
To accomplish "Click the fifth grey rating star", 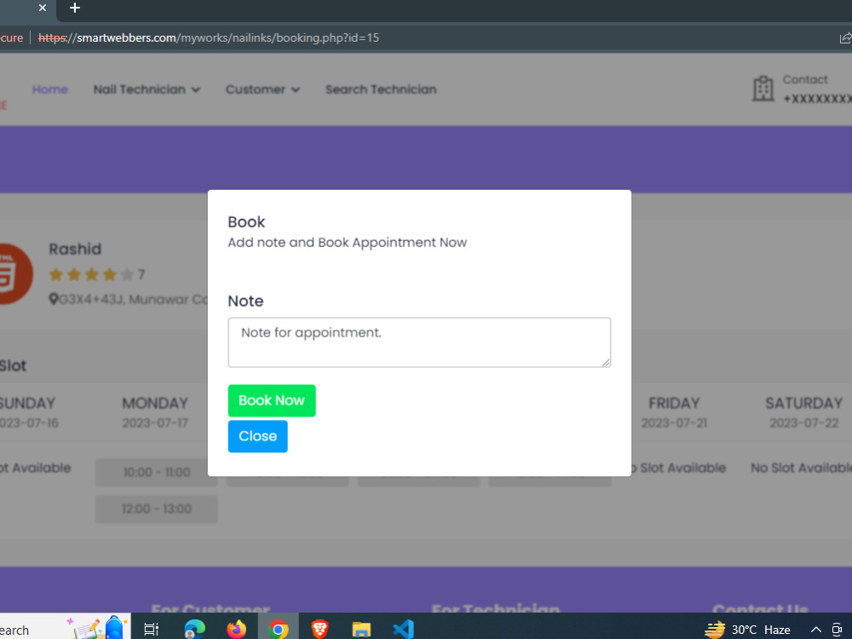I will [127, 274].
